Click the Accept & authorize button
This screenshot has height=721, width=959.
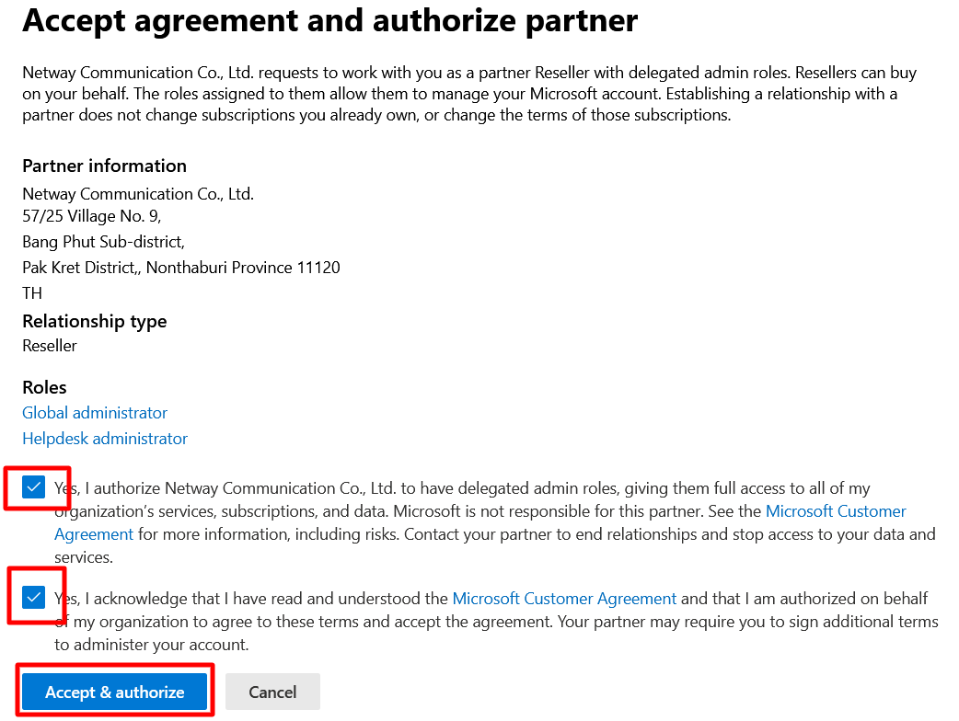tap(115, 692)
